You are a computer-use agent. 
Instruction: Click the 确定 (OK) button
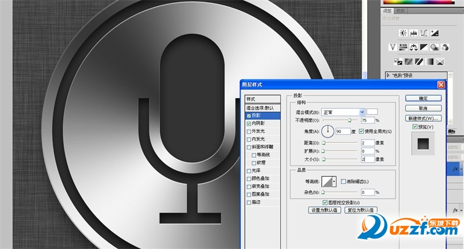click(423, 98)
